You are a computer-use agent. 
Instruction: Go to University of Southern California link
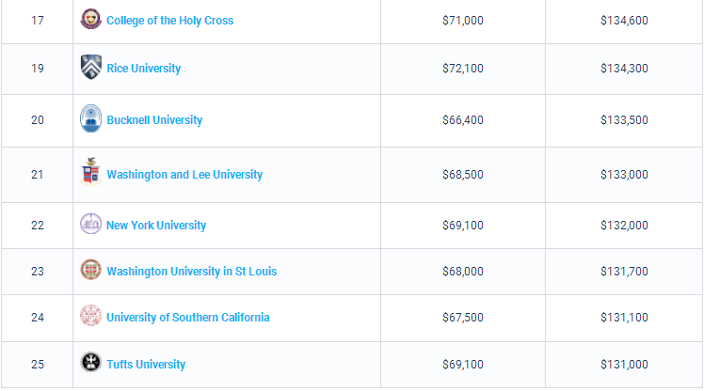click(187, 318)
